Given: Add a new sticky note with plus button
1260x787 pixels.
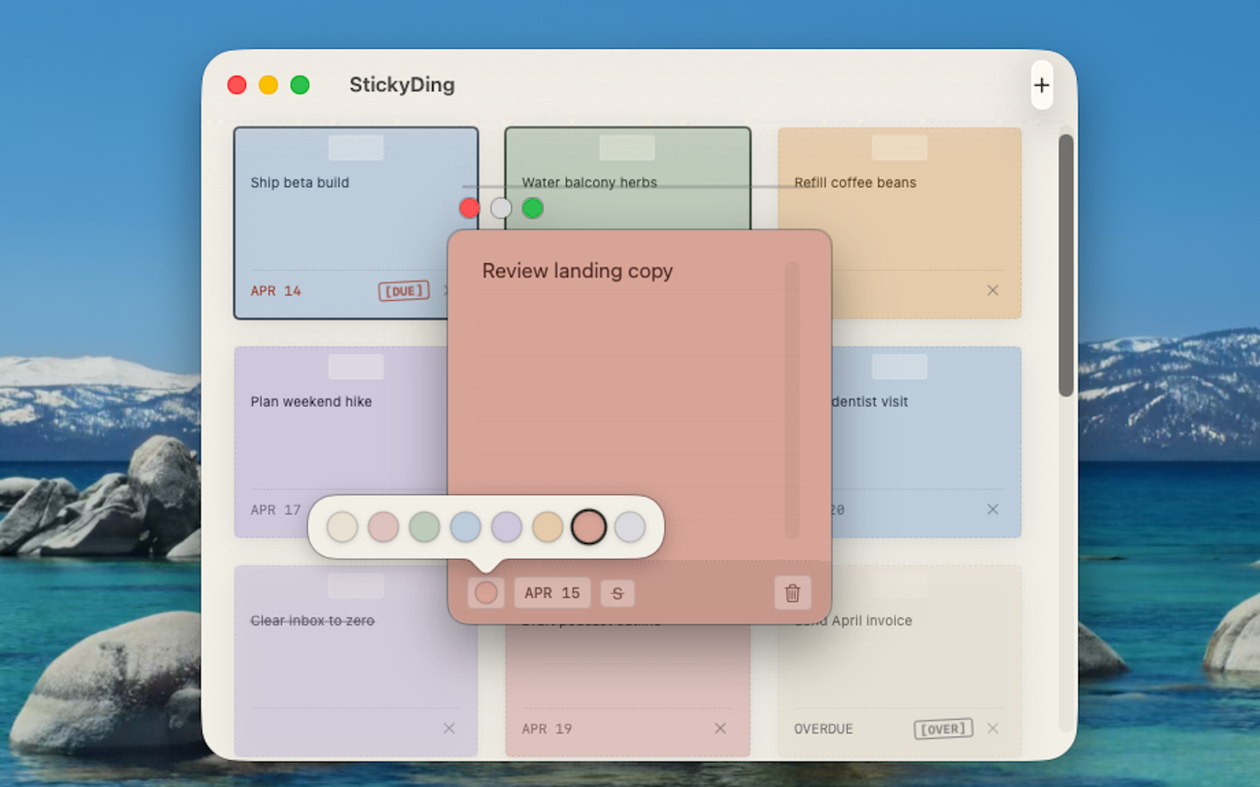Looking at the screenshot, I should coord(1041,86).
